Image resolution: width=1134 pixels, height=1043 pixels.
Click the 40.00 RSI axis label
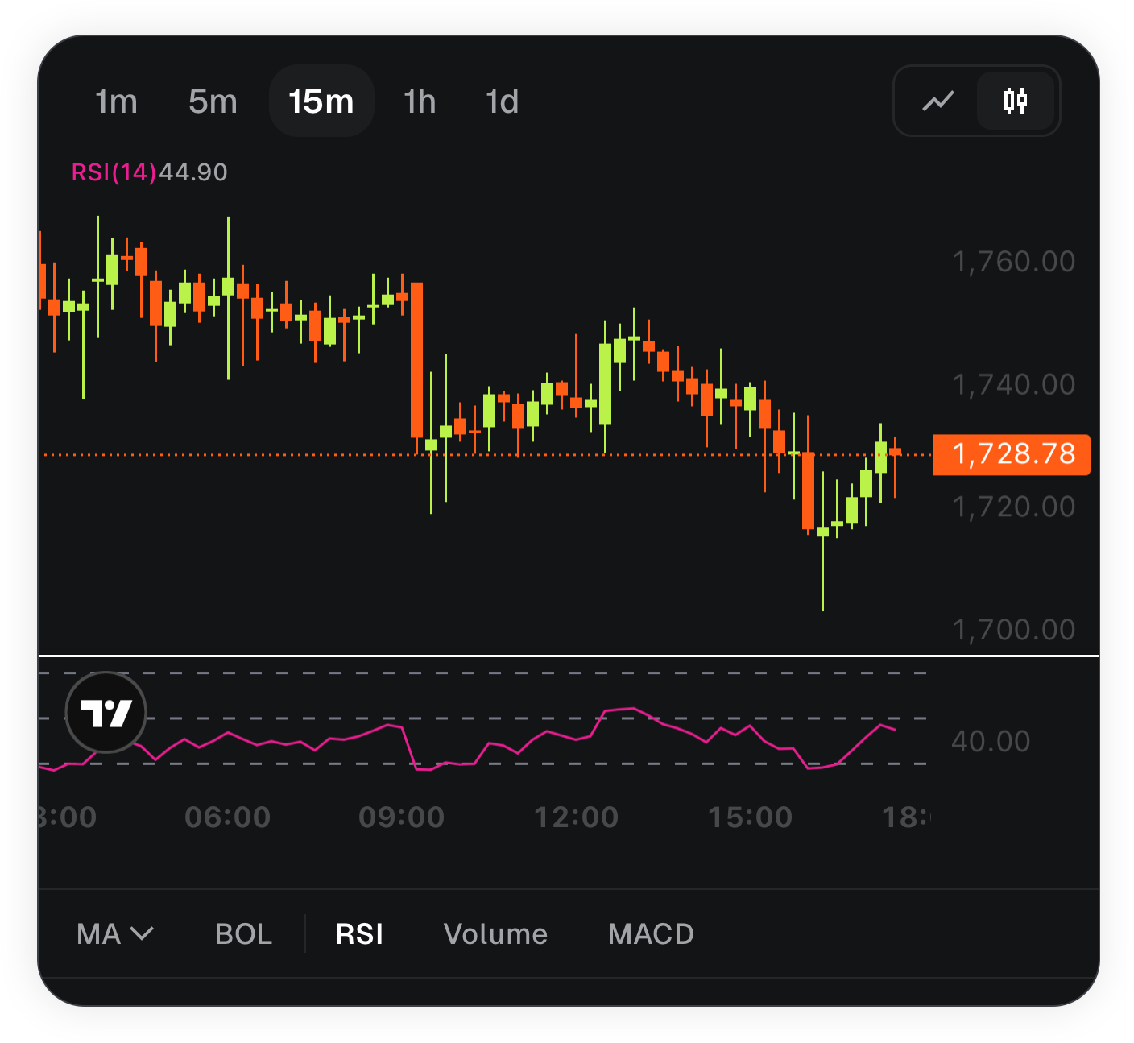pos(991,741)
